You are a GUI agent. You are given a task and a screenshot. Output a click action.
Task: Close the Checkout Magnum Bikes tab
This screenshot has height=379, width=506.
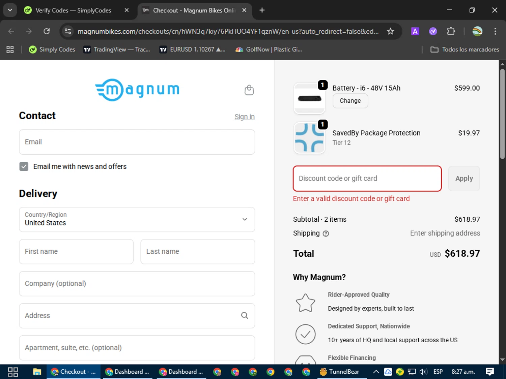[244, 10]
